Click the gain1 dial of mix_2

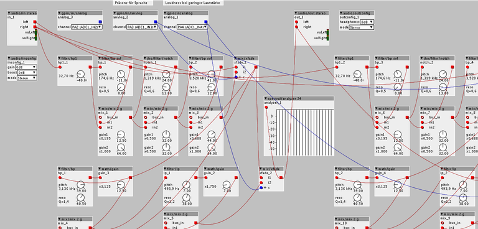(x=166, y=134)
